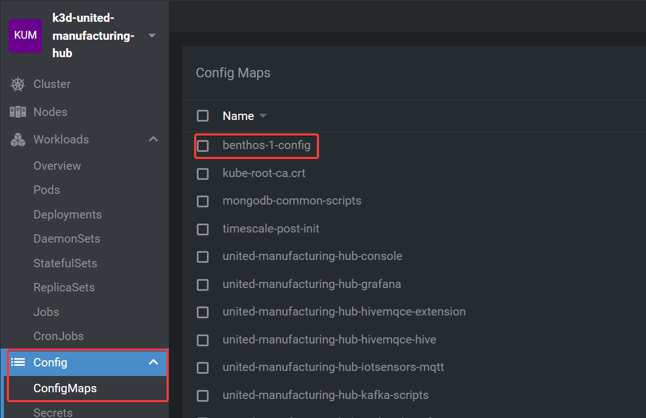Select ConfigMaps in the sidebar
646x418 pixels.
tap(65, 388)
